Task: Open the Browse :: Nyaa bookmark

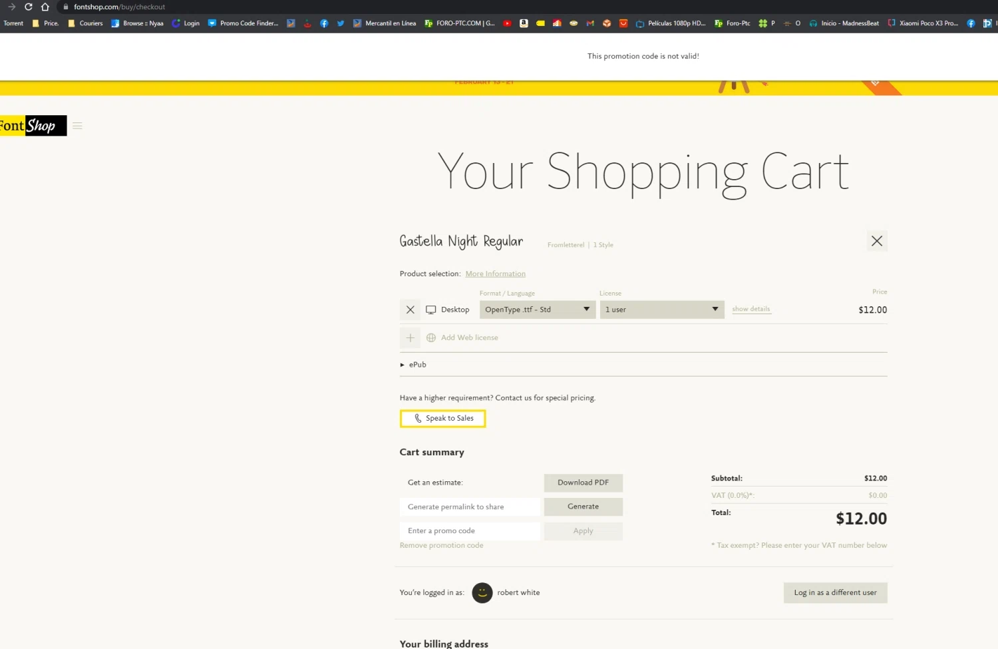Action: (x=137, y=23)
